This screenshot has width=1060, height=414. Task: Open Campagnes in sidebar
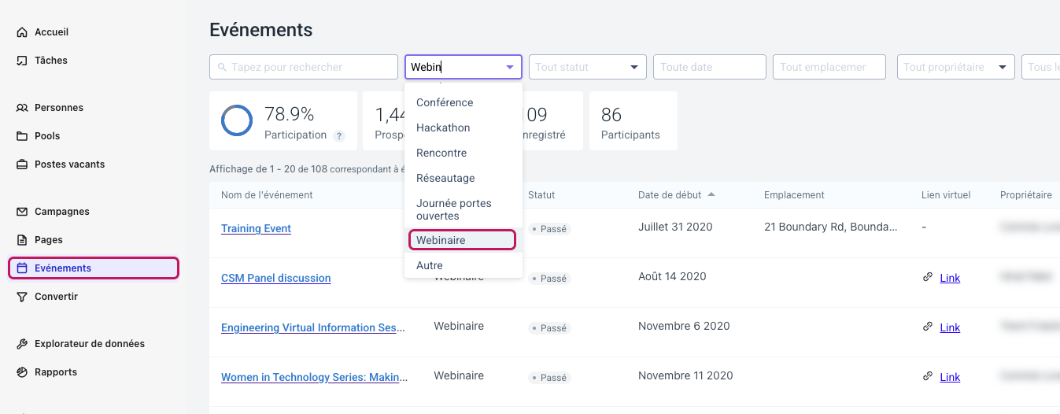(x=62, y=212)
